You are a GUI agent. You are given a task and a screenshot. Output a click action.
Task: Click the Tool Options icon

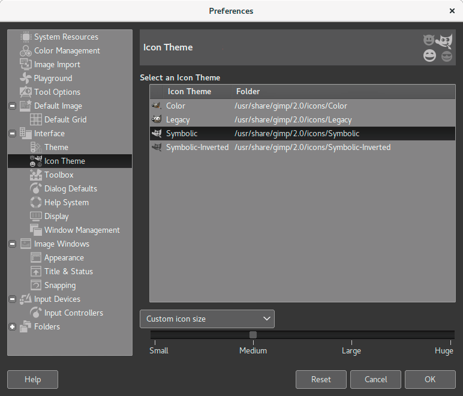pos(26,92)
